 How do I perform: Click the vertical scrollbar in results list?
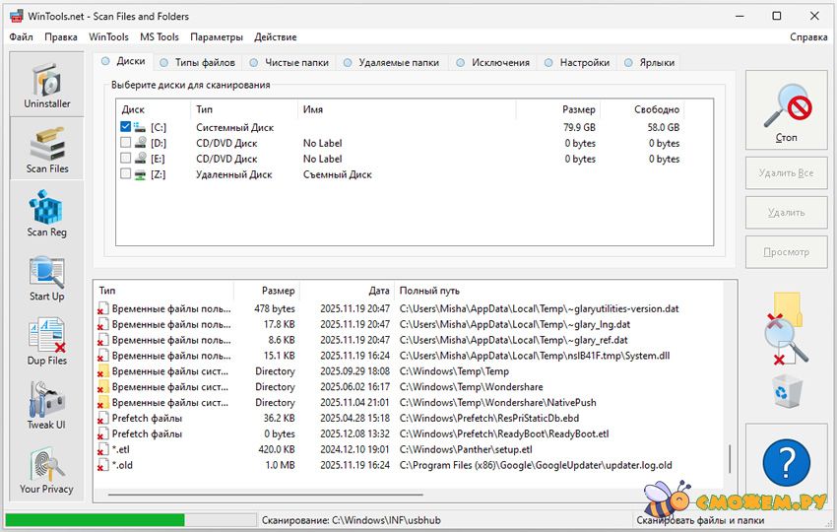coord(730,459)
